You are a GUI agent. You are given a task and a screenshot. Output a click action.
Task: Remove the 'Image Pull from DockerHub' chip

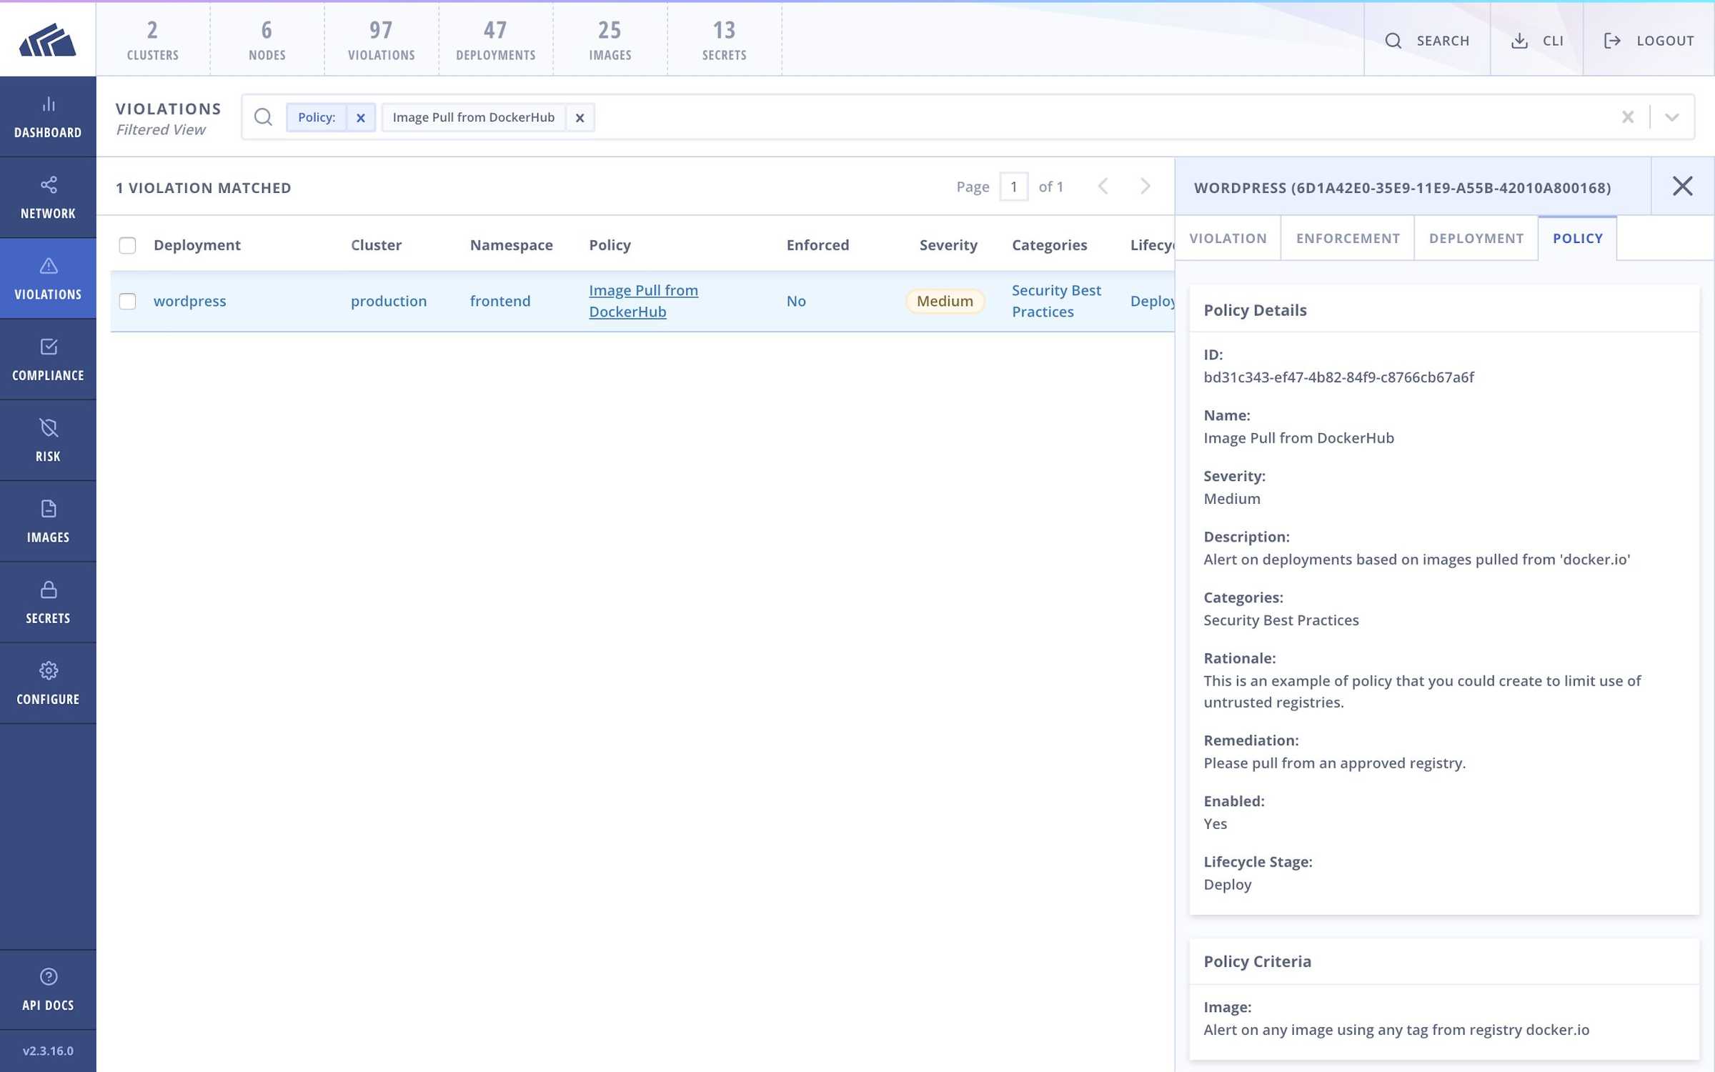click(580, 118)
